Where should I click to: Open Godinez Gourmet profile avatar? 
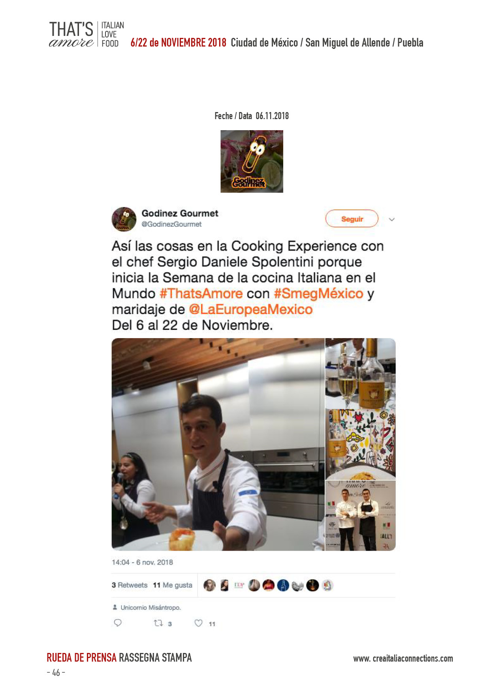tap(124, 219)
